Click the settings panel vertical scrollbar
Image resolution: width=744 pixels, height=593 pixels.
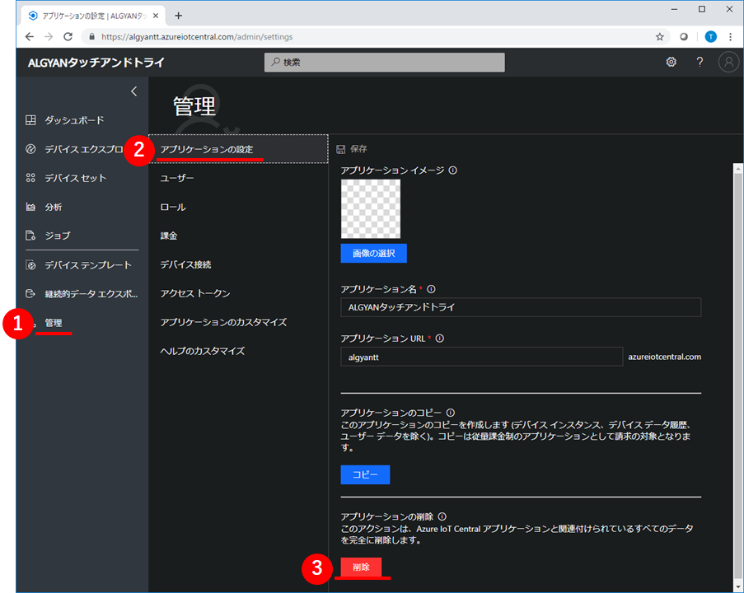(738, 375)
